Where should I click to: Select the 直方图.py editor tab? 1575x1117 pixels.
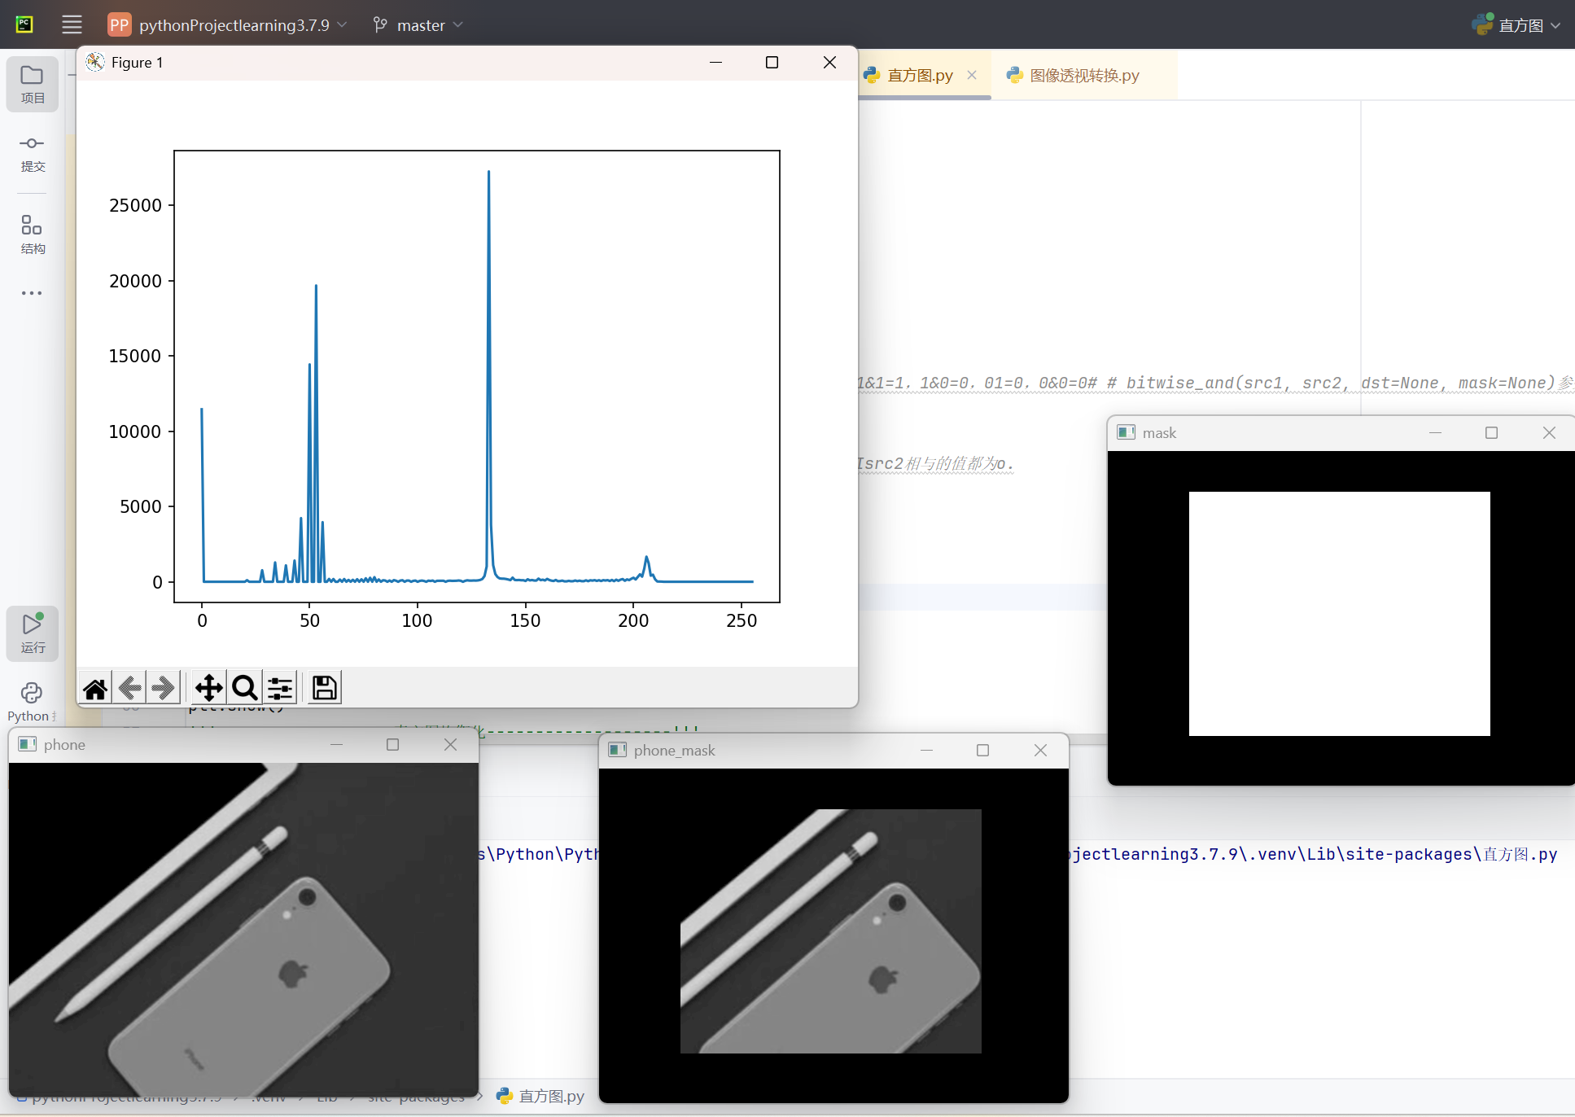[919, 76]
